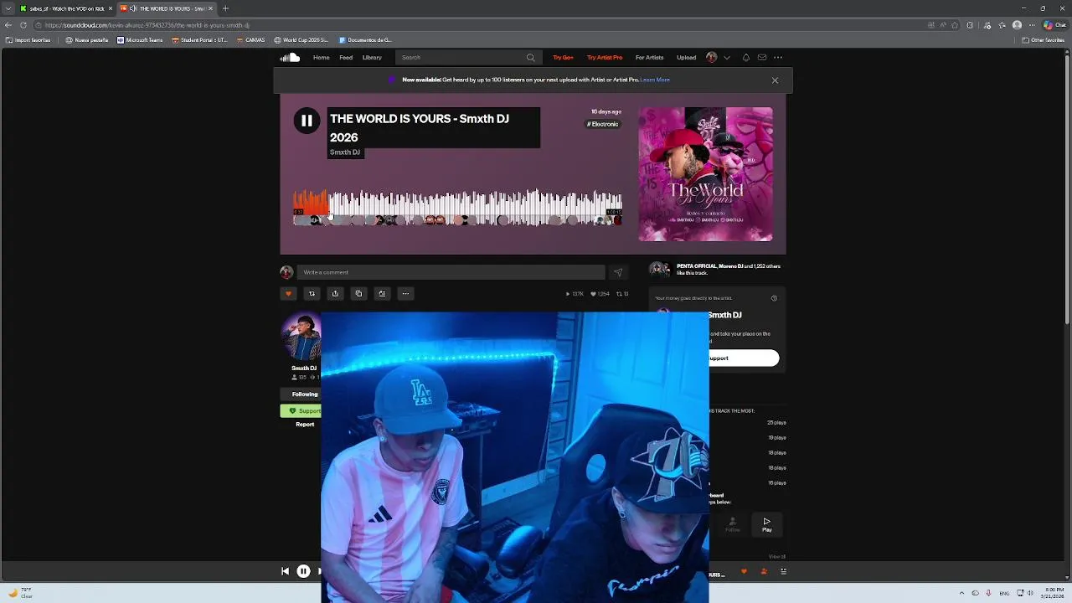Image resolution: width=1072 pixels, height=603 pixels.
Task: Click the white Support button in sidebar
Action: click(744, 358)
